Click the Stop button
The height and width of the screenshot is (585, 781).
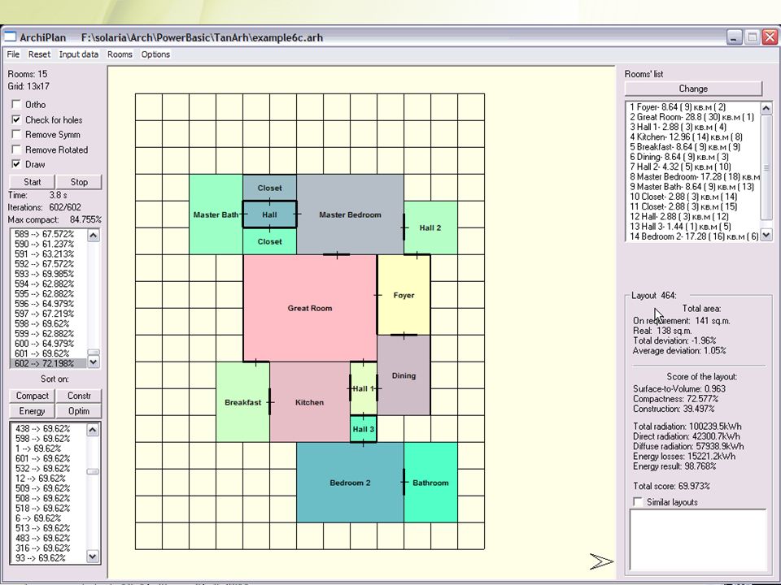[79, 182]
